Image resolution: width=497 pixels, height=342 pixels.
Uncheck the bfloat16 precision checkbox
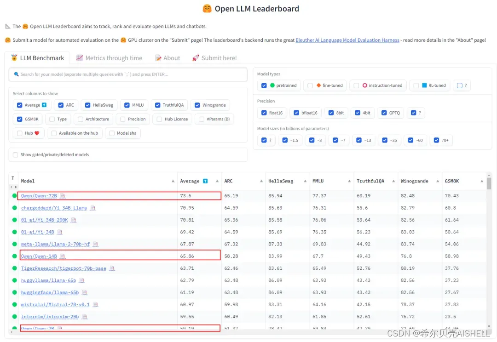[x=296, y=113]
